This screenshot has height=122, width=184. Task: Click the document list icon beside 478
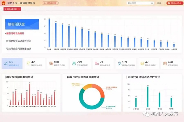(165, 63)
